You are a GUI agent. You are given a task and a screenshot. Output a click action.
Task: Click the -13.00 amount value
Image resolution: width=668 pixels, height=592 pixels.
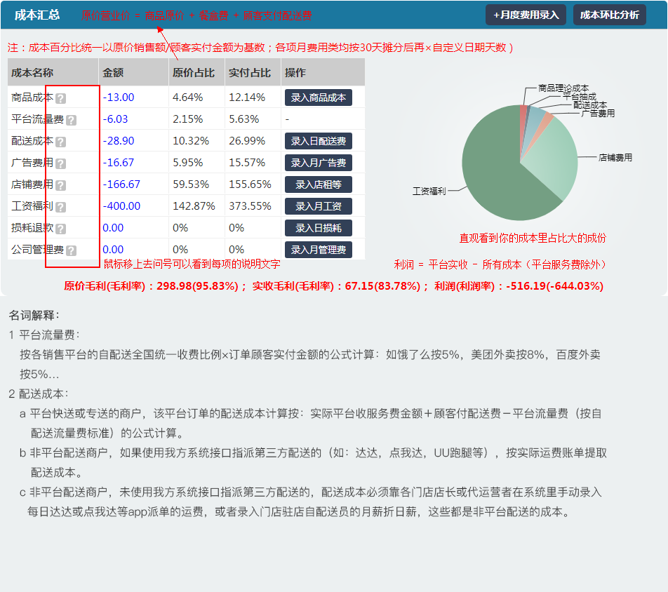click(119, 97)
